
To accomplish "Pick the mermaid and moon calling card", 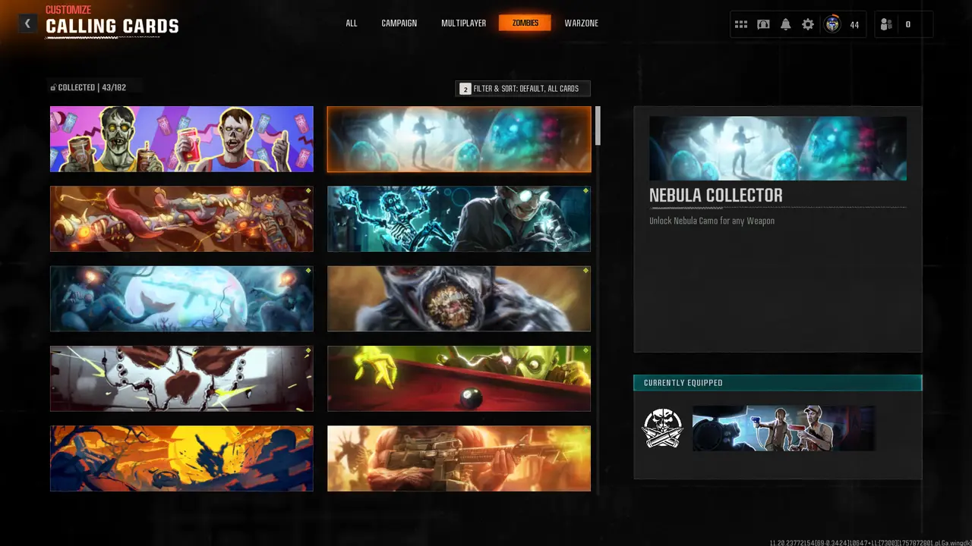I will 181,299.
